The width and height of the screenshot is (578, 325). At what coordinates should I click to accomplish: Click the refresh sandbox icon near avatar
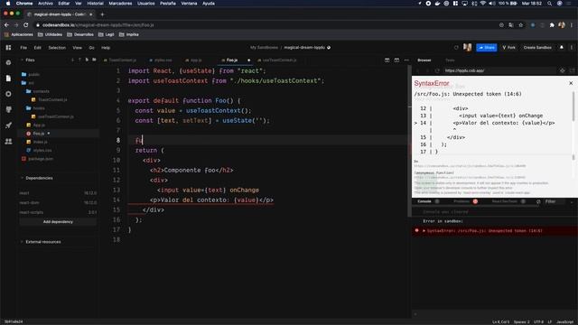point(456,48)
